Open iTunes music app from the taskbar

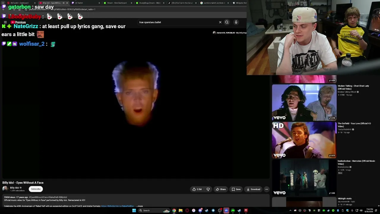194,210
